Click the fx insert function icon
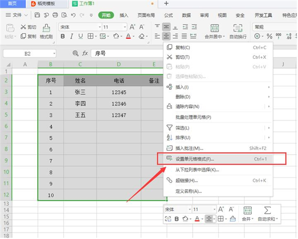Screen dimensions: 298x239 85,53
